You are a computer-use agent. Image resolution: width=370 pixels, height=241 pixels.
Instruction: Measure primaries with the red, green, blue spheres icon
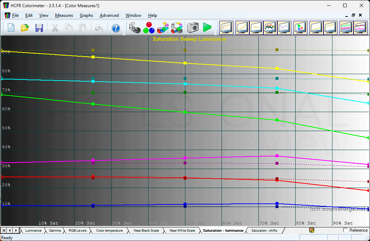coord(149,28)
